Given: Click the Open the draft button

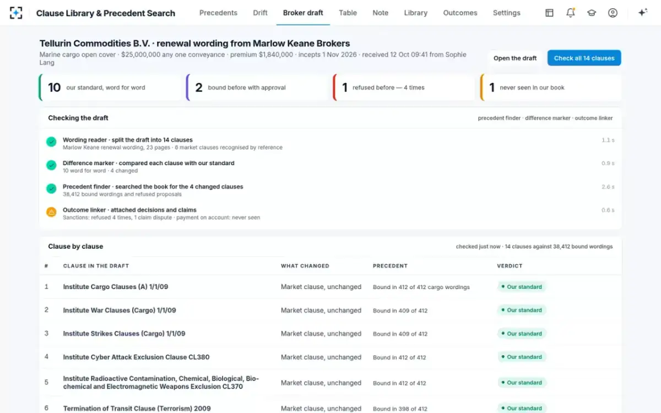Looking at the screenshot, I should [515, 58].
